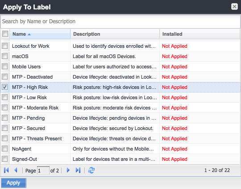Click the page number input field

43,171
